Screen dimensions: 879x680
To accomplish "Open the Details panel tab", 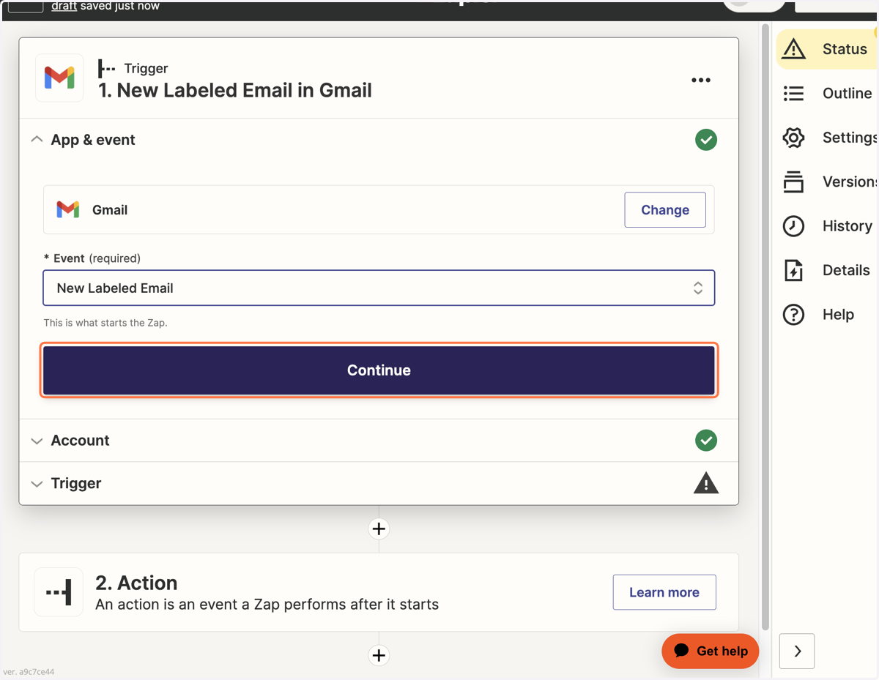I will (827, 270).
